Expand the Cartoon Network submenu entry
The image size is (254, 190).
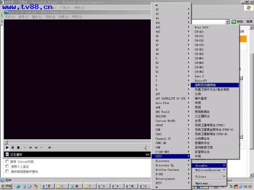[171, 121]
